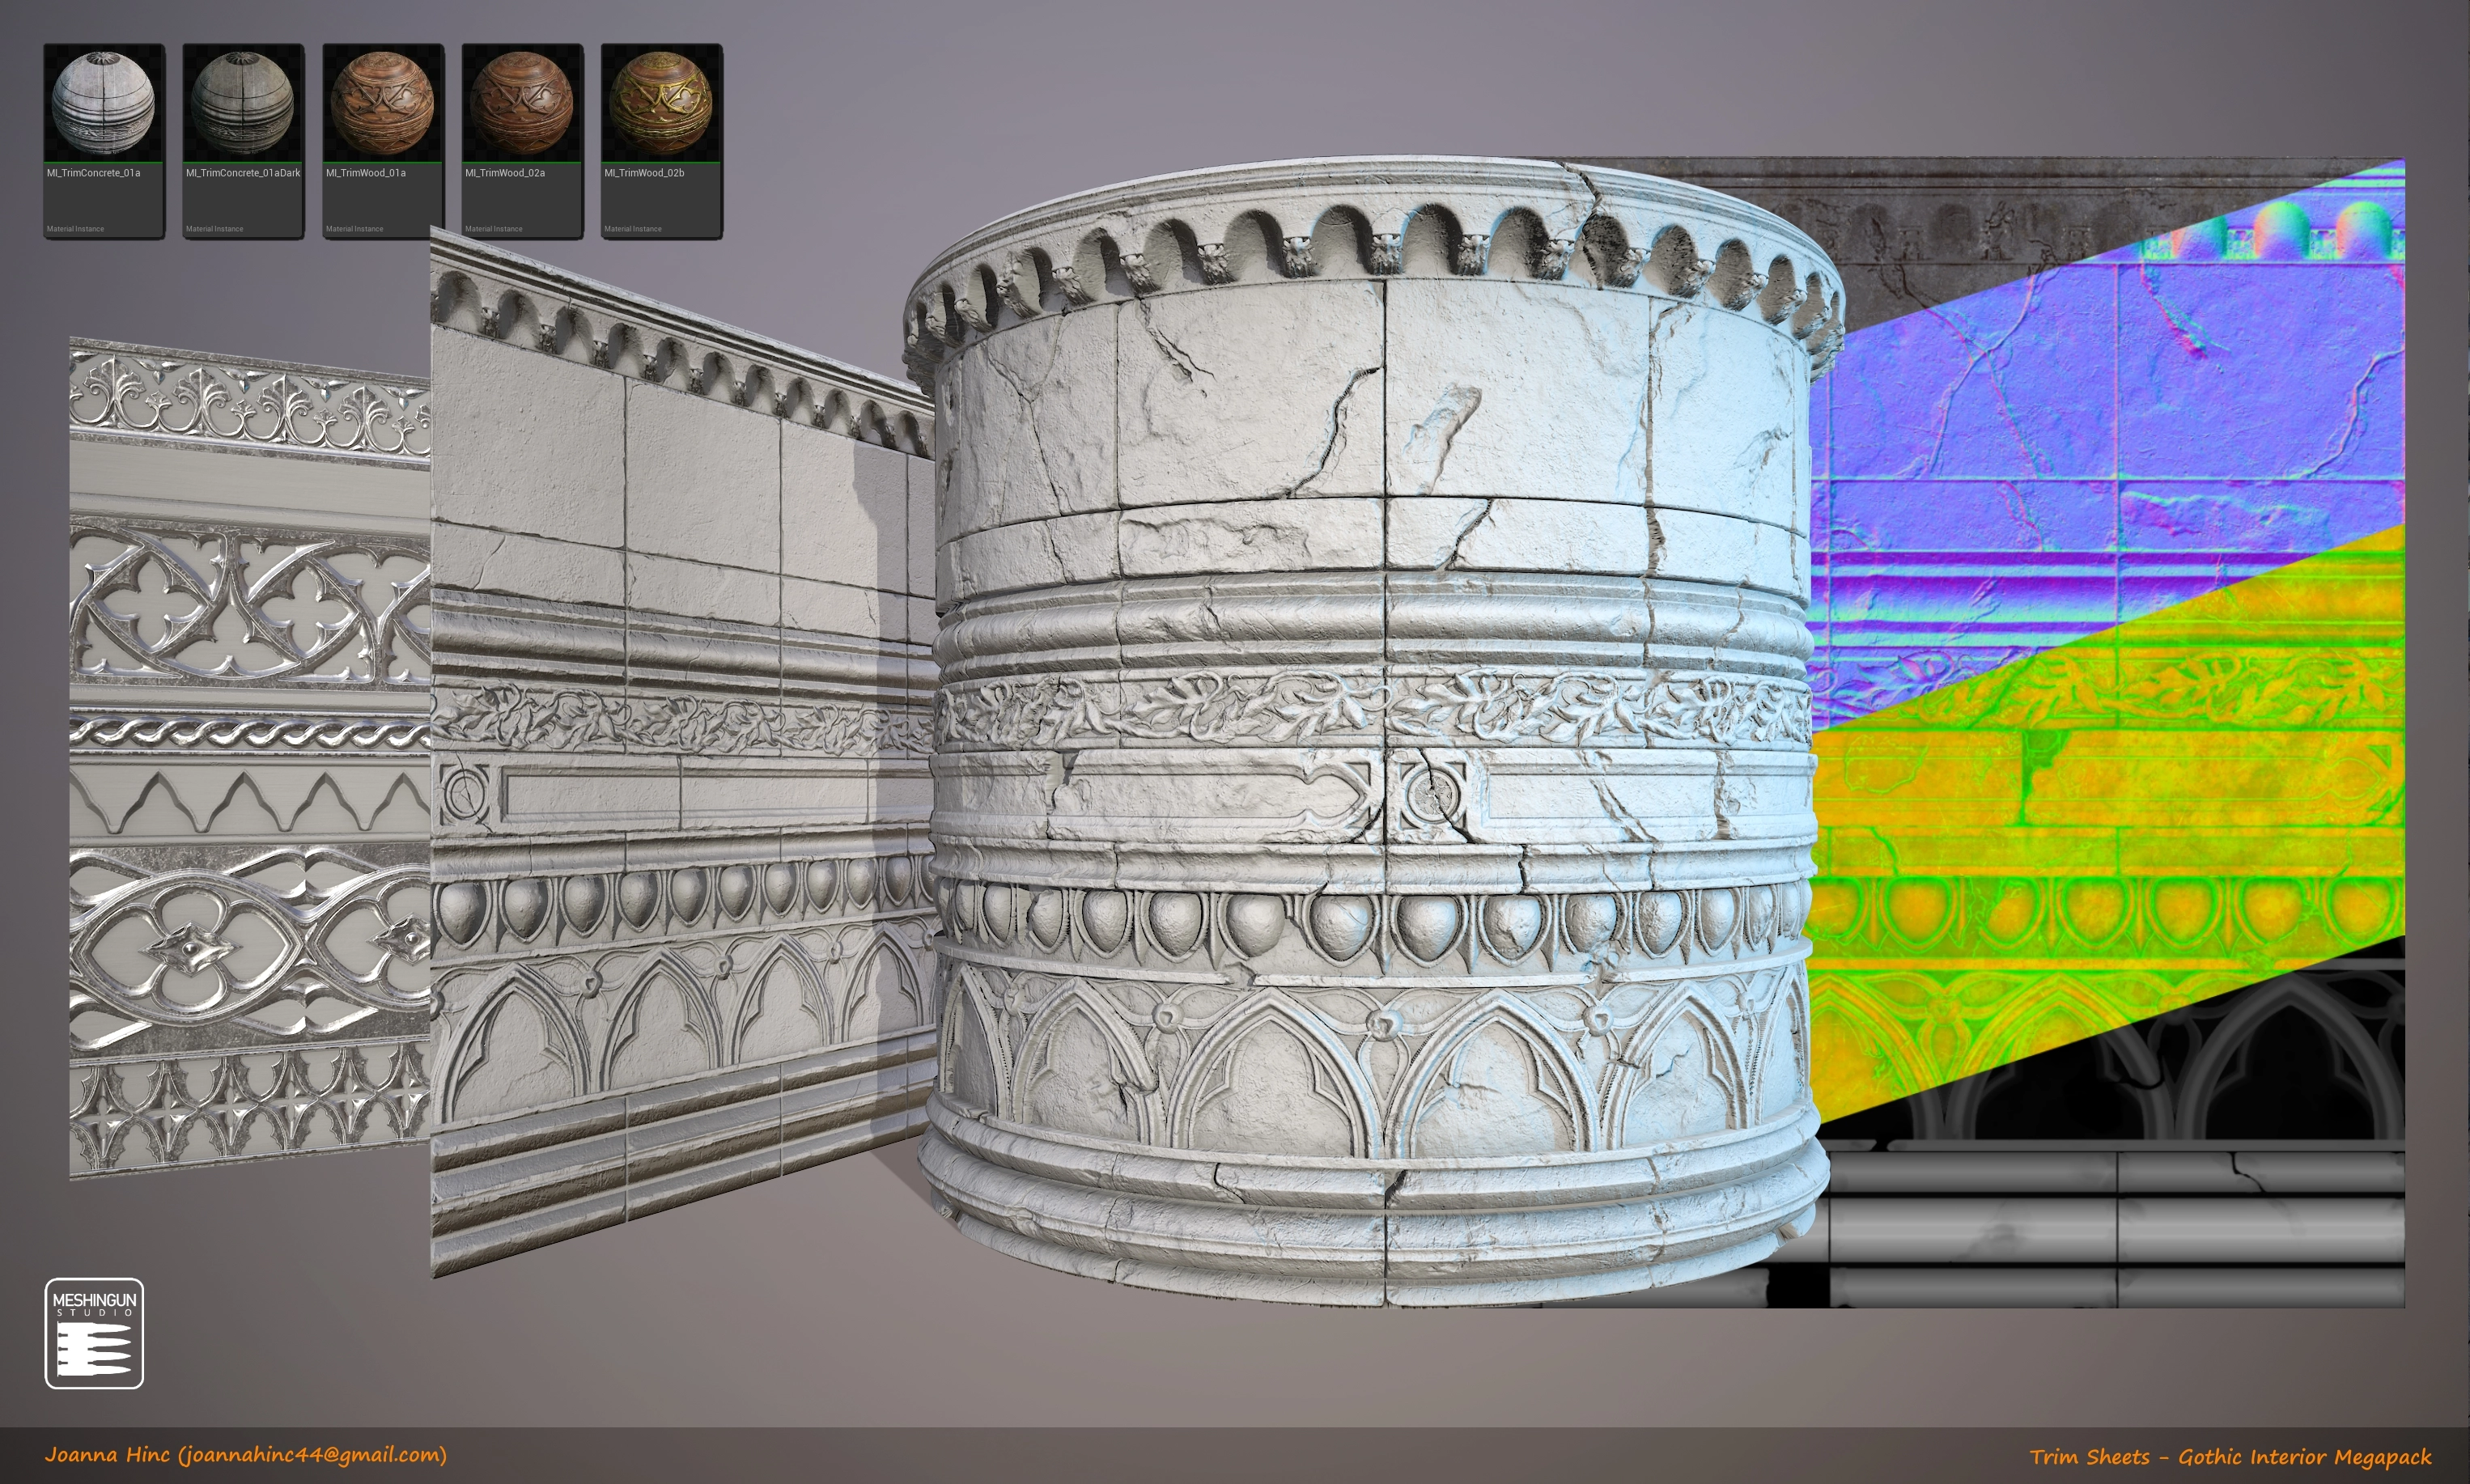2470x1484 pixels.
Task: Click the MI_TrimConcrete_01aDark name label
Action: (x=242, y=173)
